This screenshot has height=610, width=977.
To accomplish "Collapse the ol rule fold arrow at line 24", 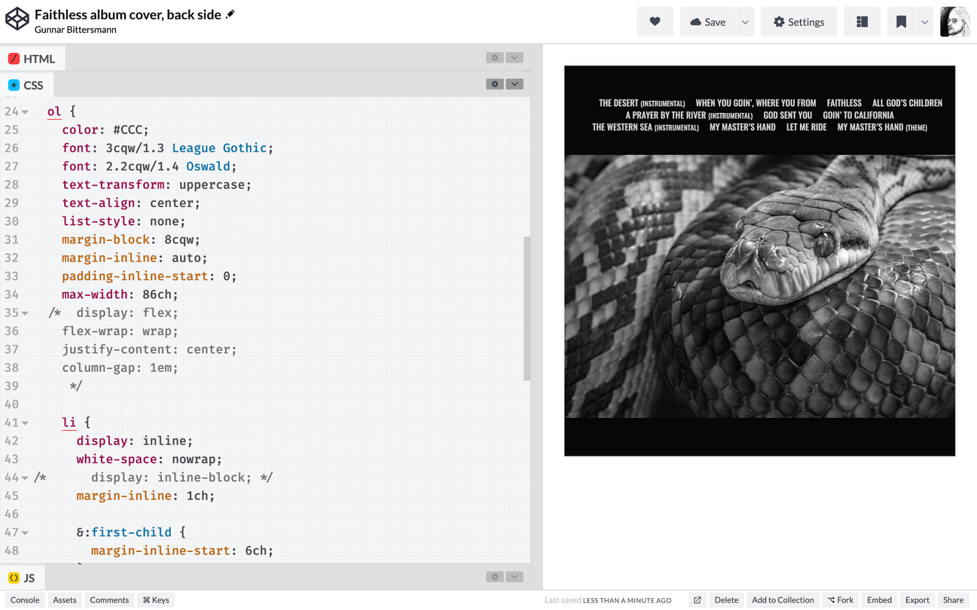I will tap(25, 112).
